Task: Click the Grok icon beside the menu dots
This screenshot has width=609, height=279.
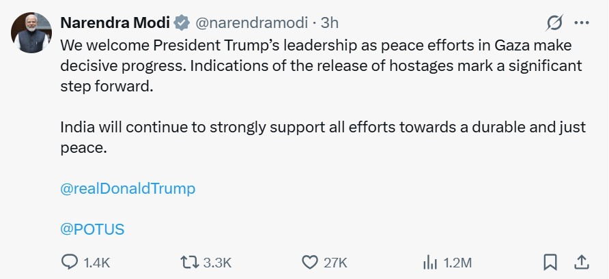Action: [554, 23]
